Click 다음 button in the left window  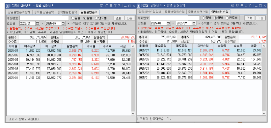point(130,18)
